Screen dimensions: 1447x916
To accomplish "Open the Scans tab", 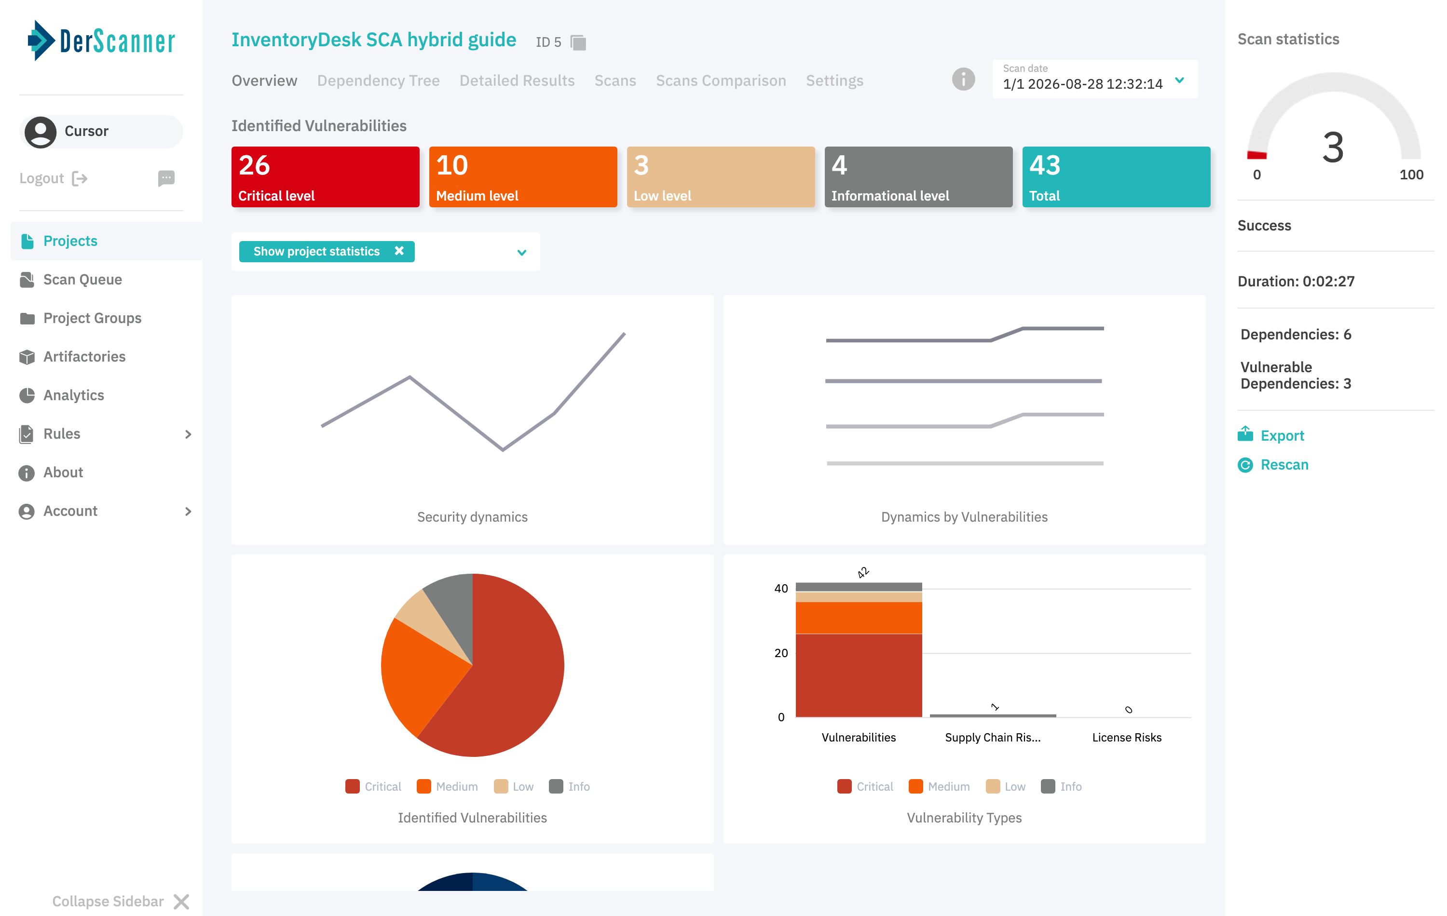I will tap(615, 81).
